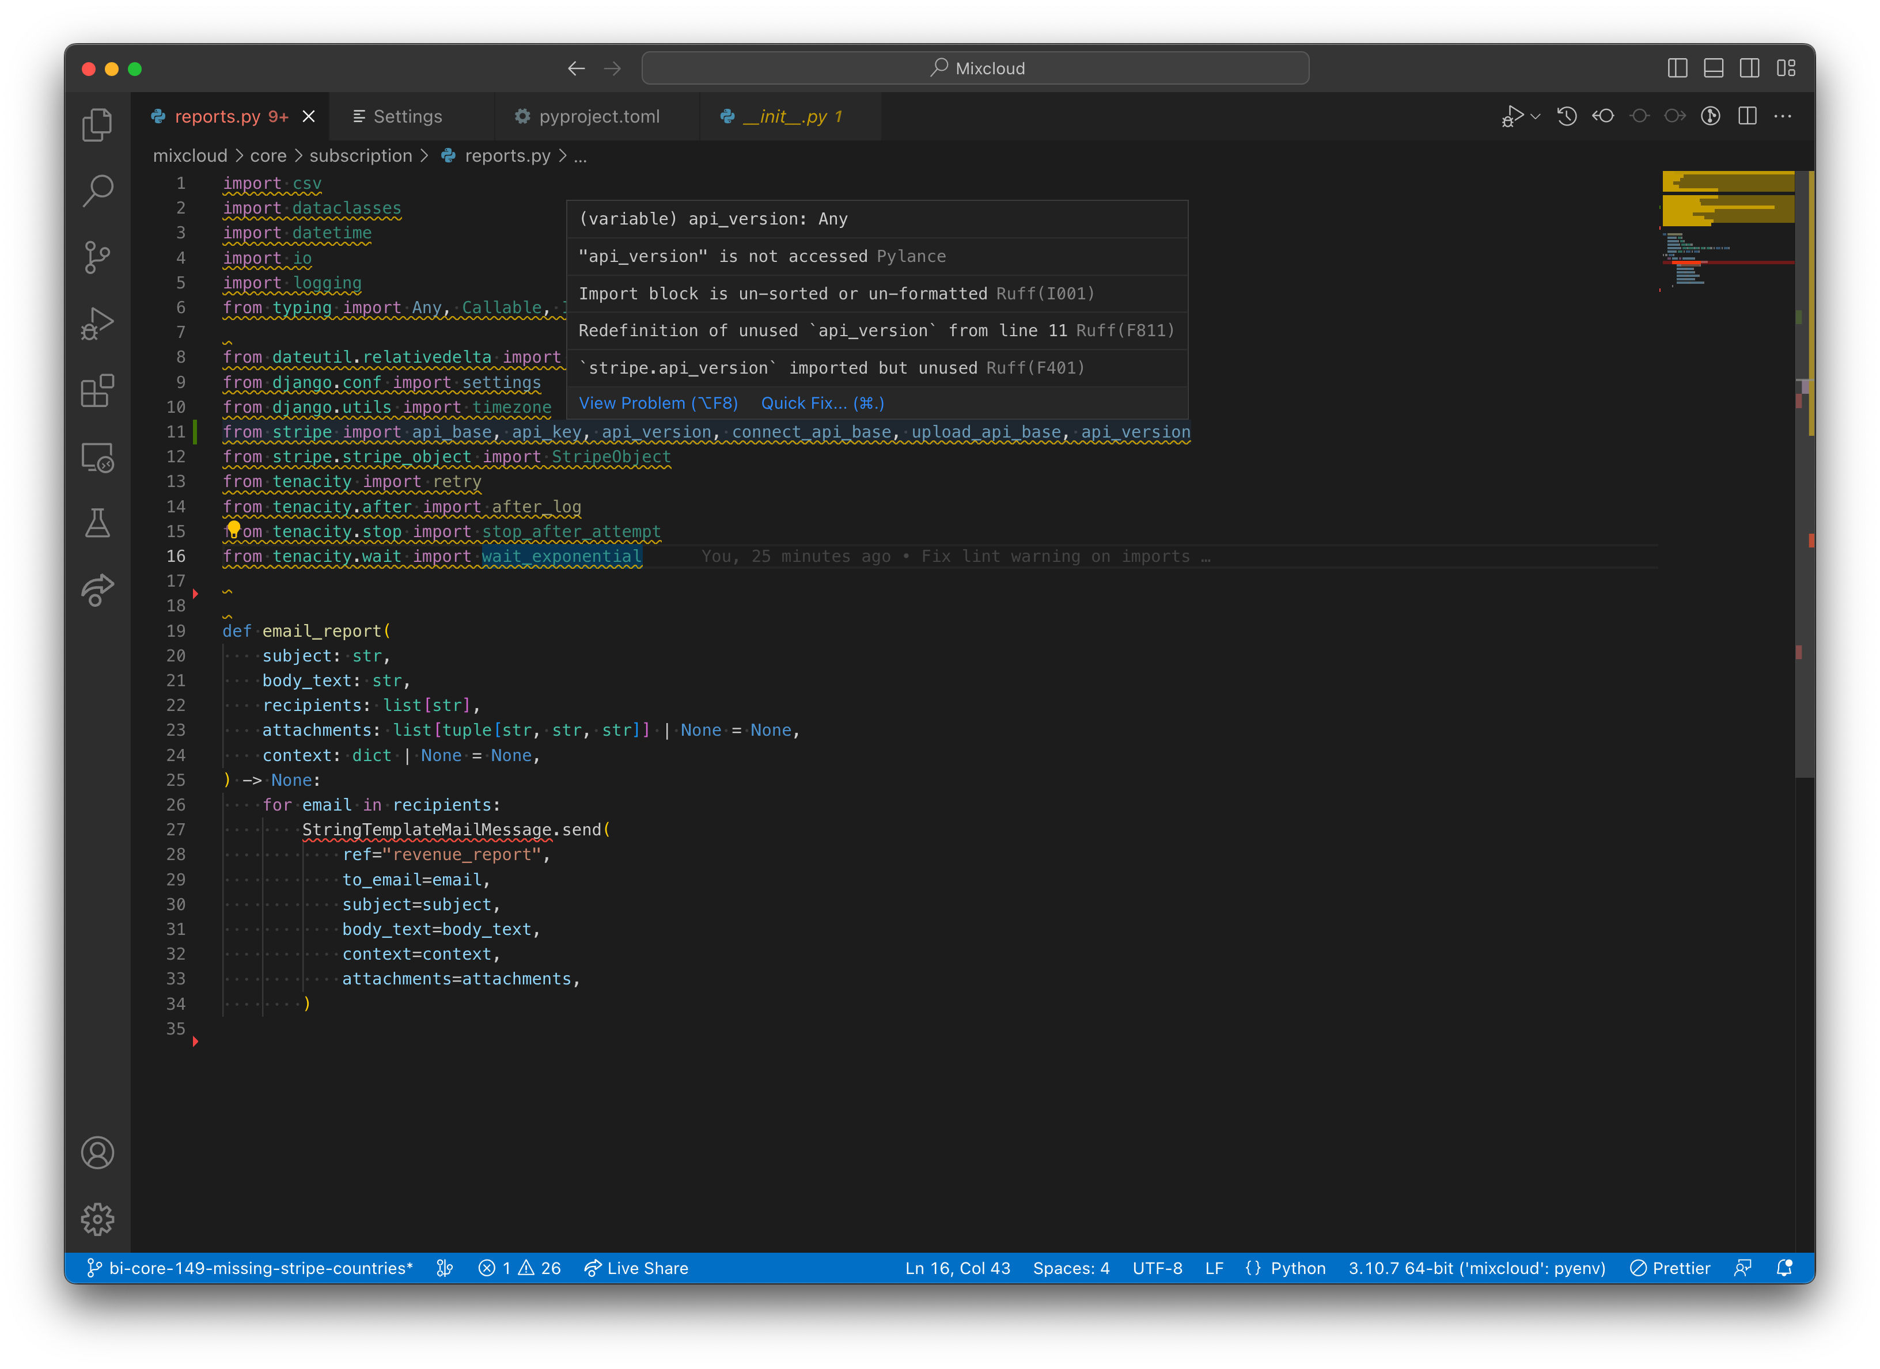Click the def email_report line
This screenshot has height=1369, width=1880.
click(x=306, y=630)
